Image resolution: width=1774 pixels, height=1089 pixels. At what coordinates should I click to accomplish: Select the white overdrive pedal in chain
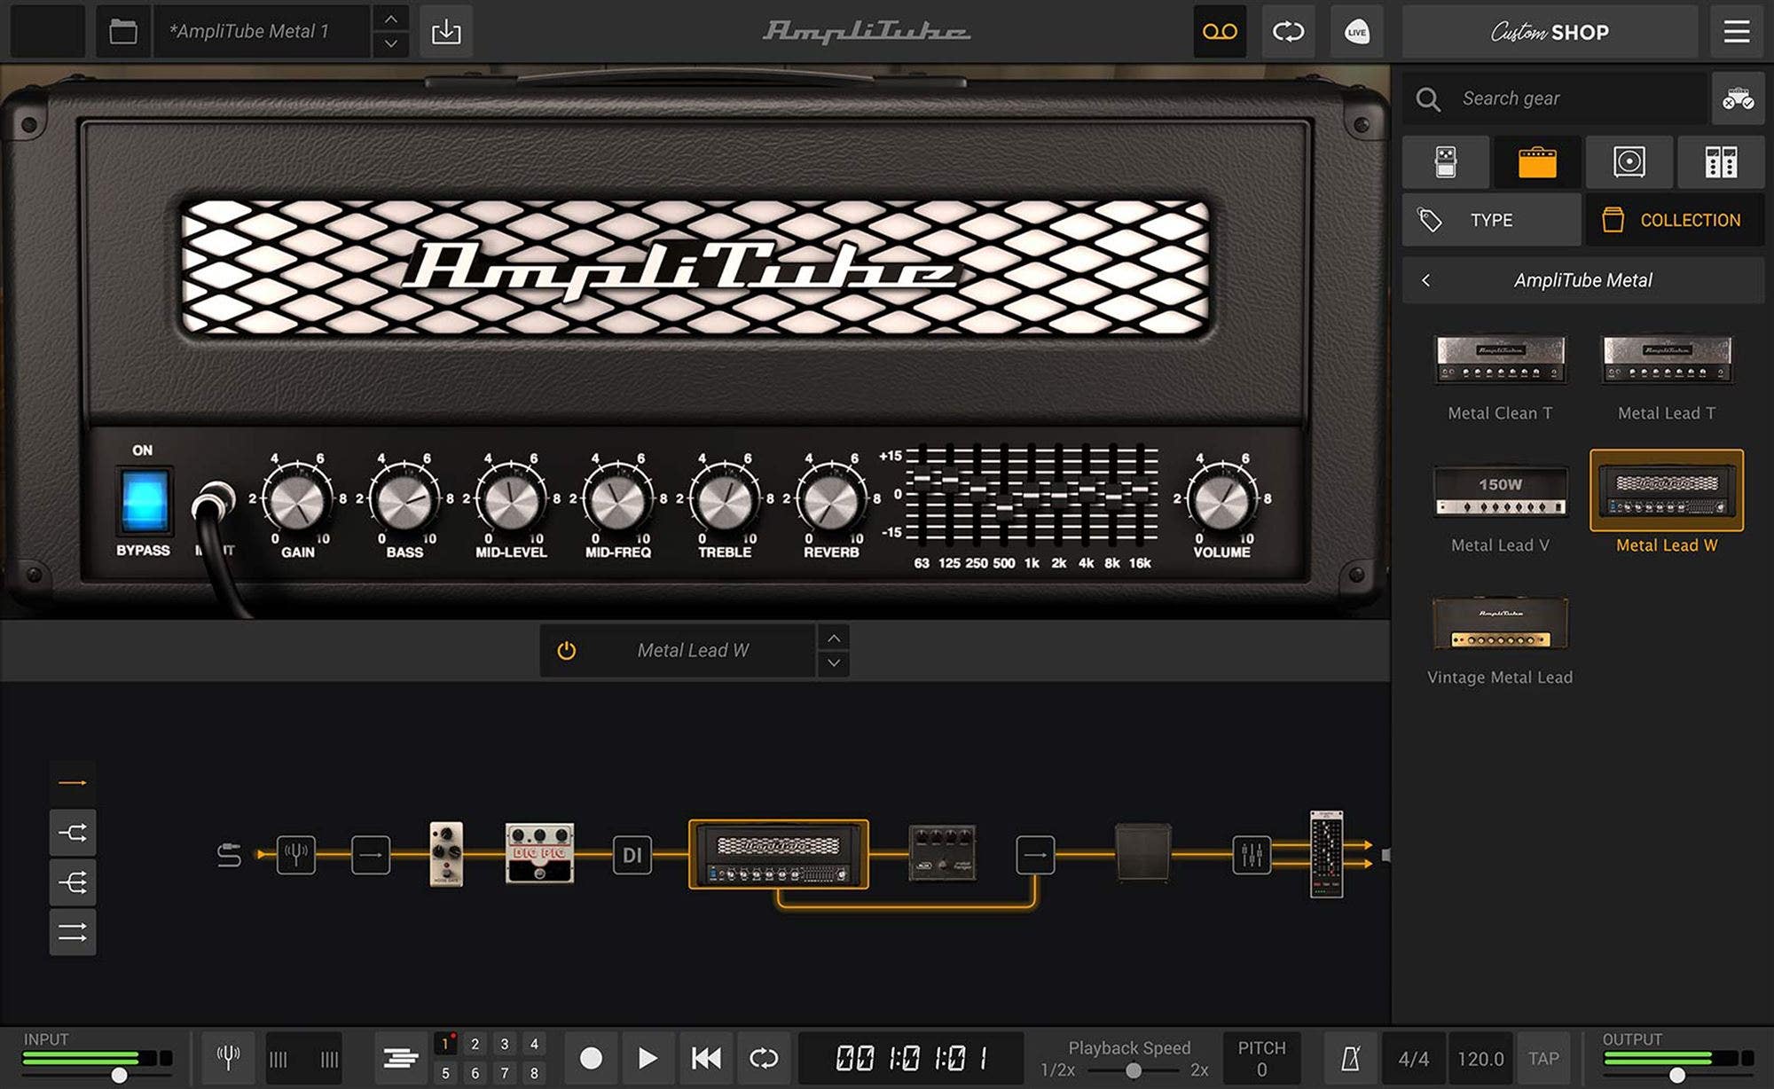coord(446,853)
